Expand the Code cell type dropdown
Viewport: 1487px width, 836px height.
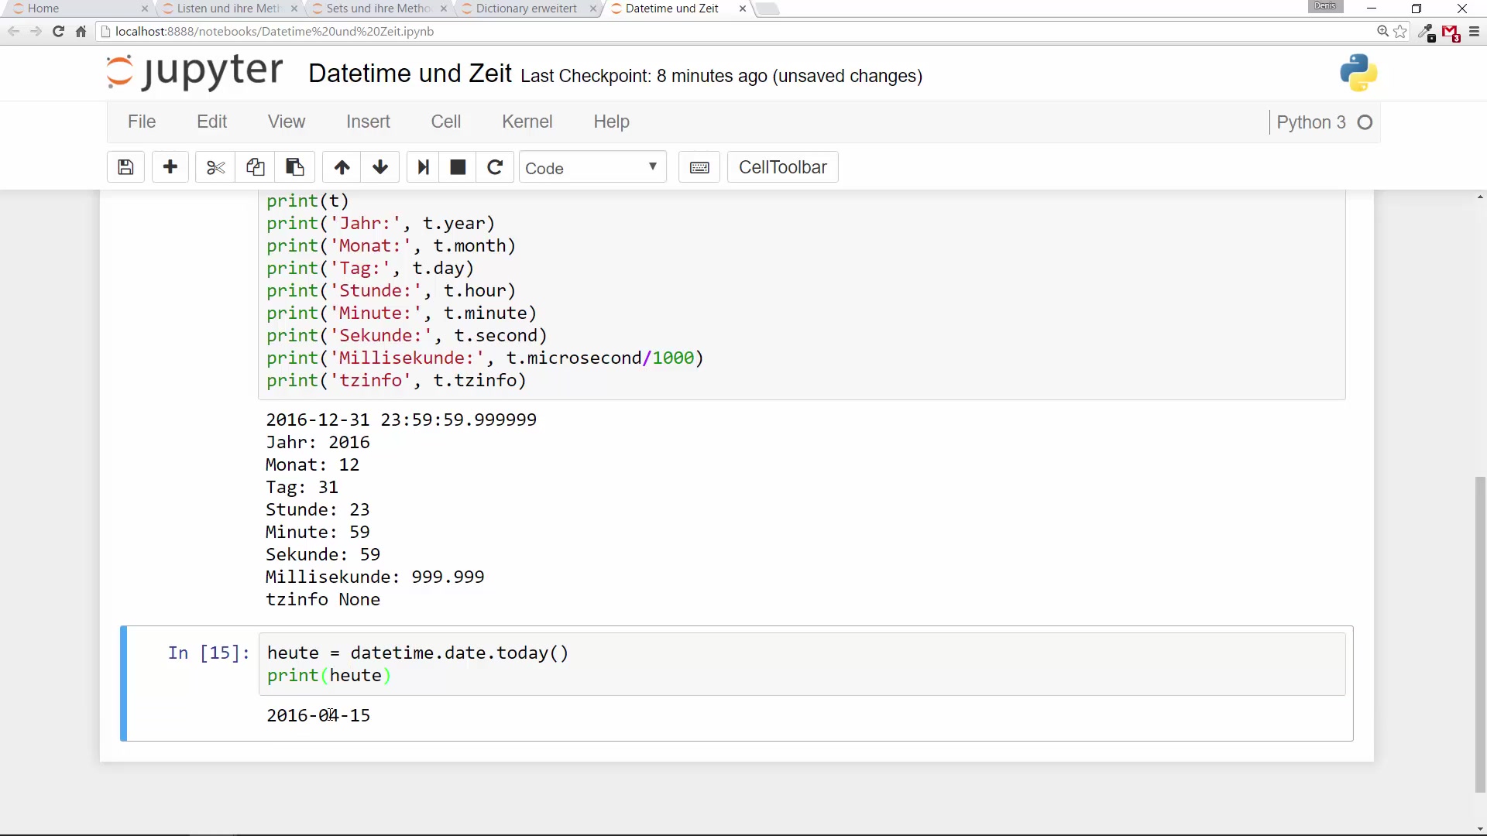pos(592,167)
